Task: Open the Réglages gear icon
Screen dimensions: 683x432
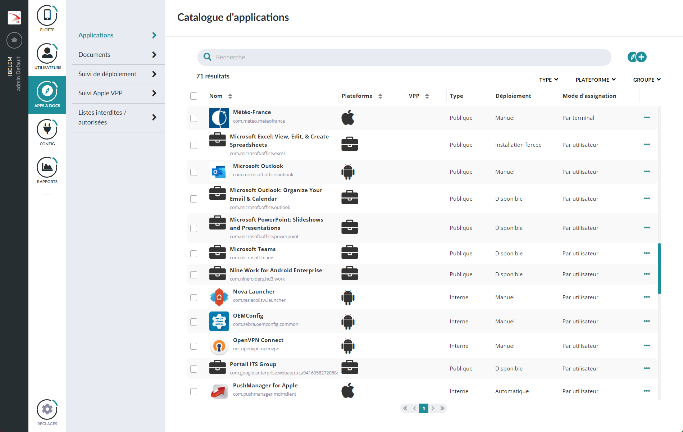Action: coord(47,410)
